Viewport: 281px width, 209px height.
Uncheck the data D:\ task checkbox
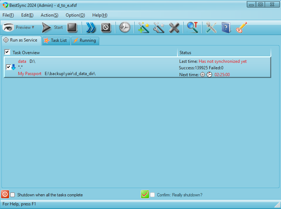point(8,67)
